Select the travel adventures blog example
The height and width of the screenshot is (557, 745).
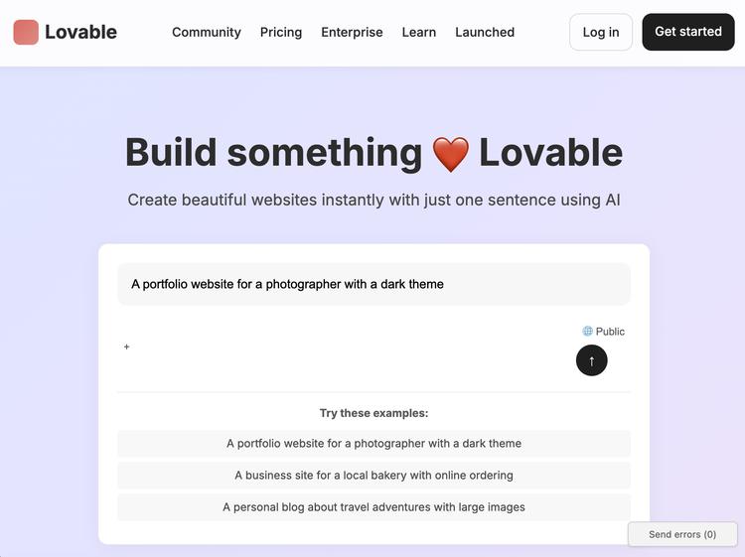373,507
